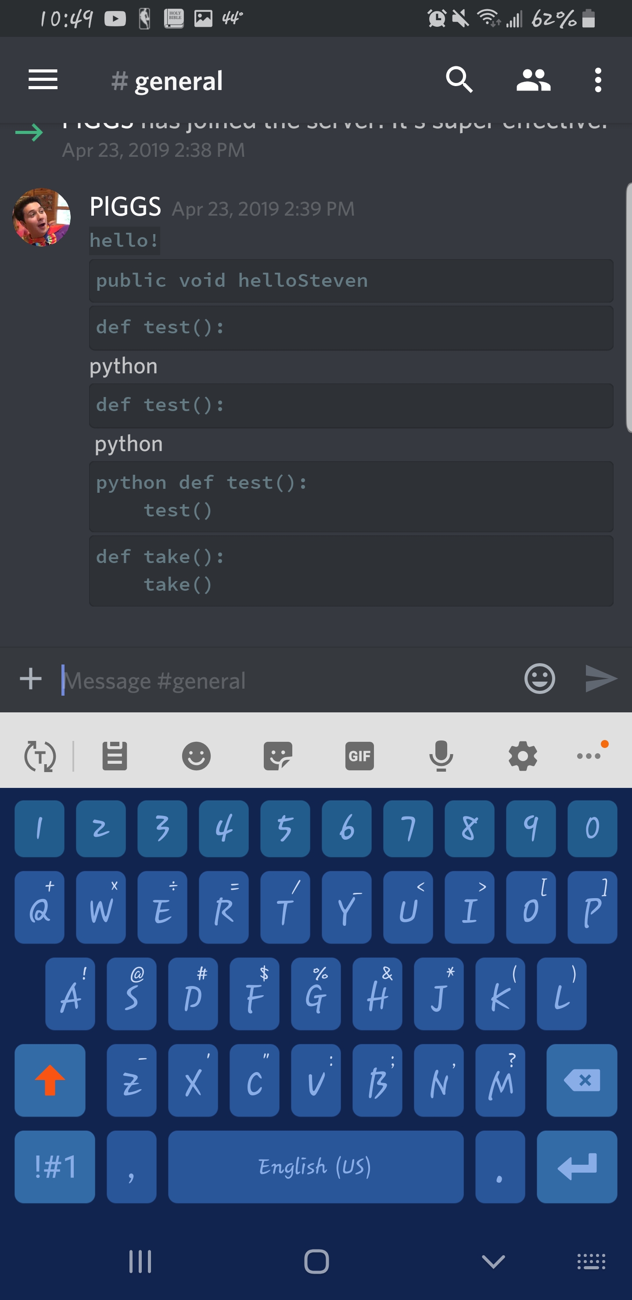Open the three-dot overflow menu
This screenshot has width=632, height=1300.
pos(598,80)
